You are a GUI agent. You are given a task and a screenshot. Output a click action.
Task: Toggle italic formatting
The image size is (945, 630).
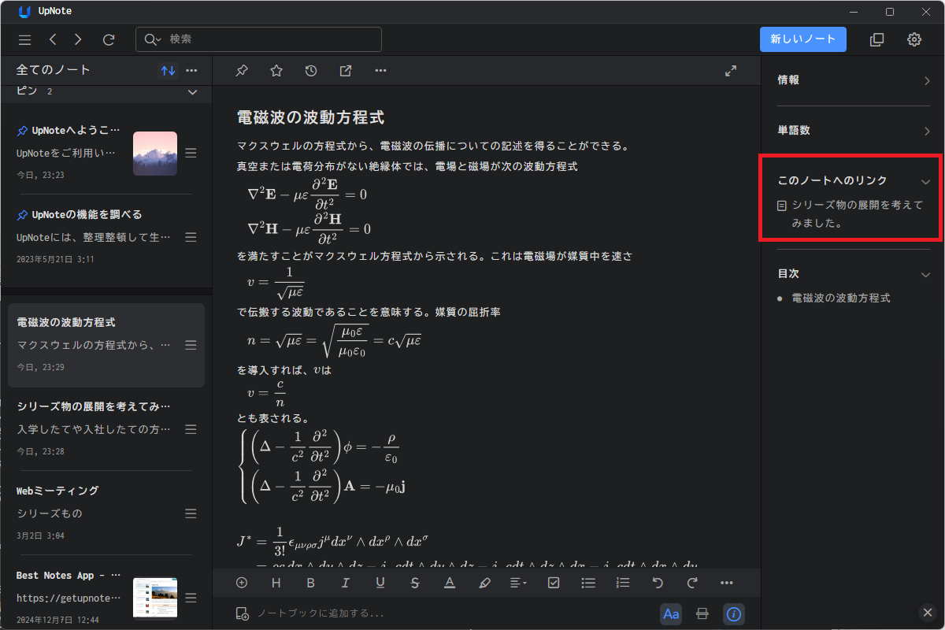click(x=346, y=582)
